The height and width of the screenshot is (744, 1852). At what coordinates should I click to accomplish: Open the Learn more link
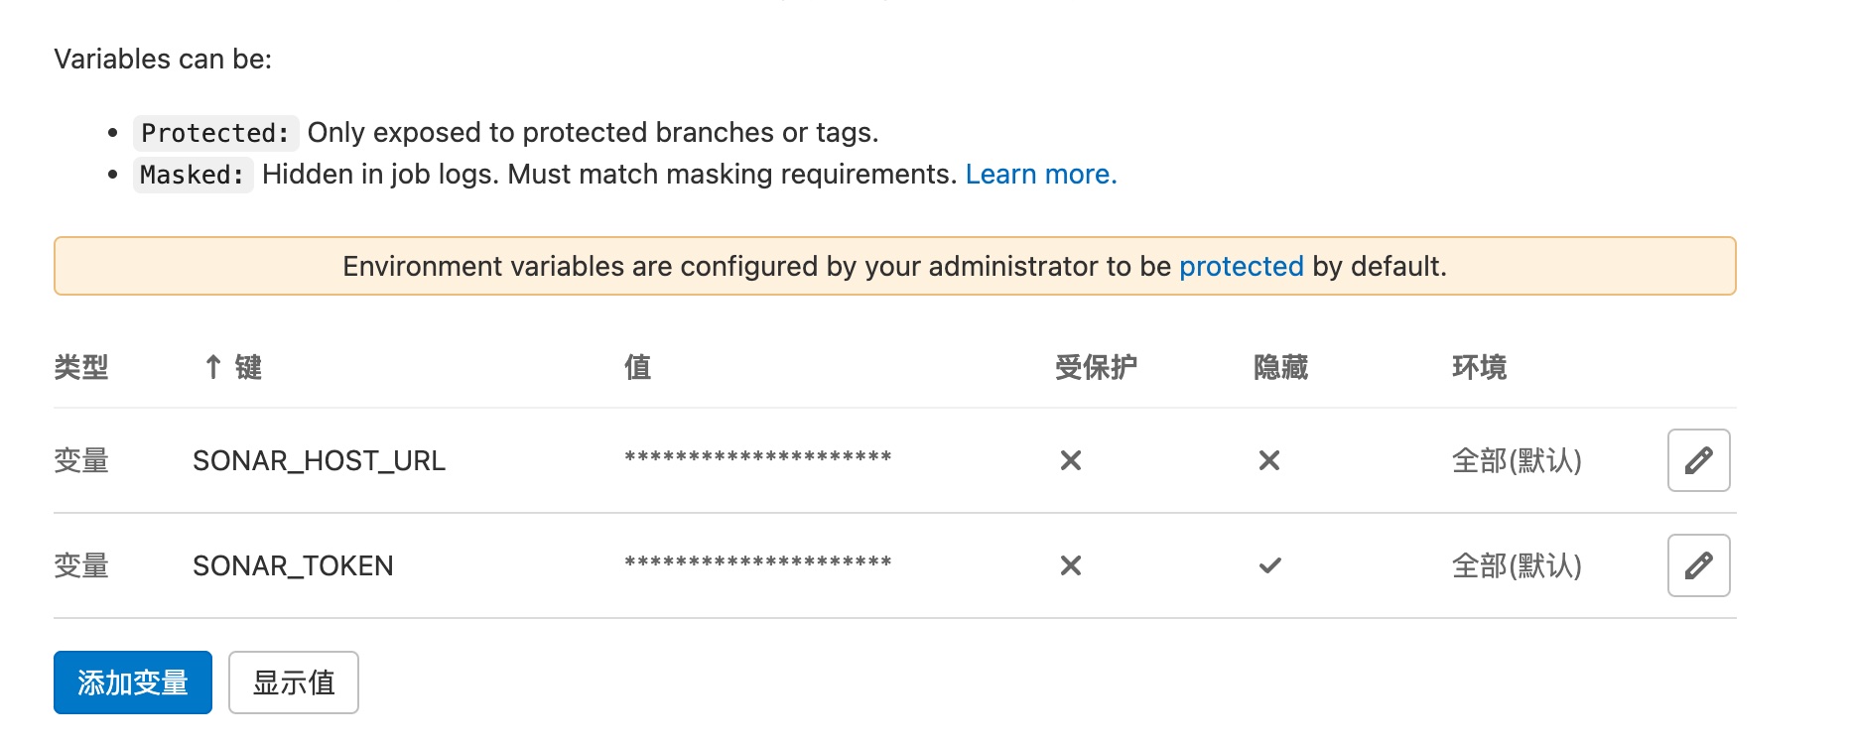tap(1040, 175)
